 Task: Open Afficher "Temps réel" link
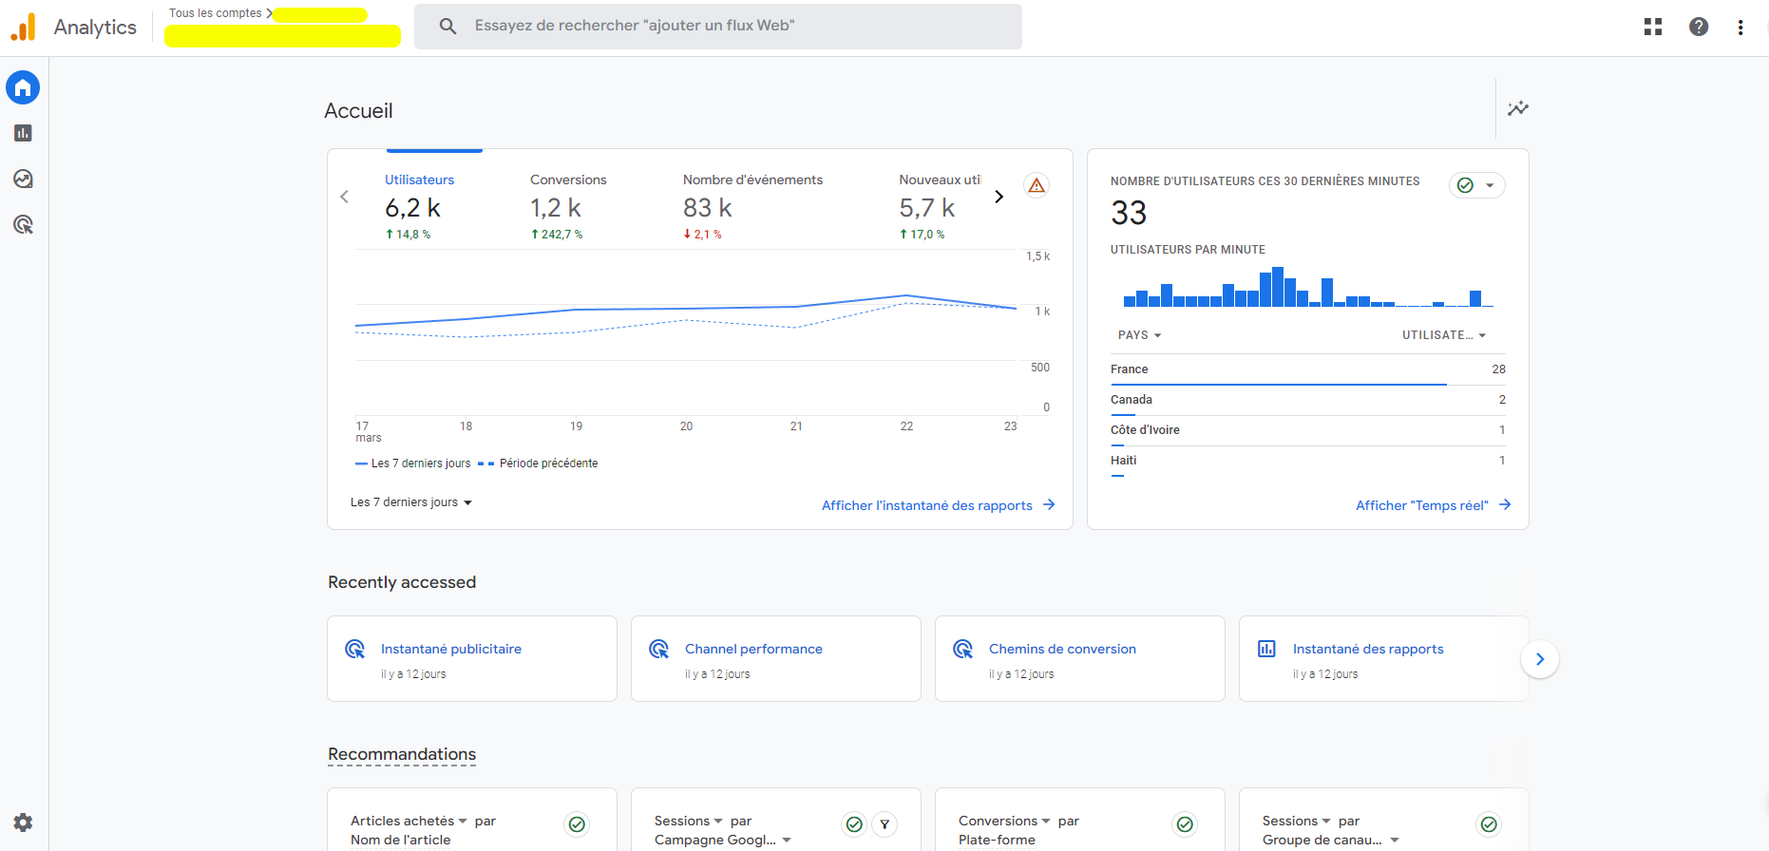1433,505
